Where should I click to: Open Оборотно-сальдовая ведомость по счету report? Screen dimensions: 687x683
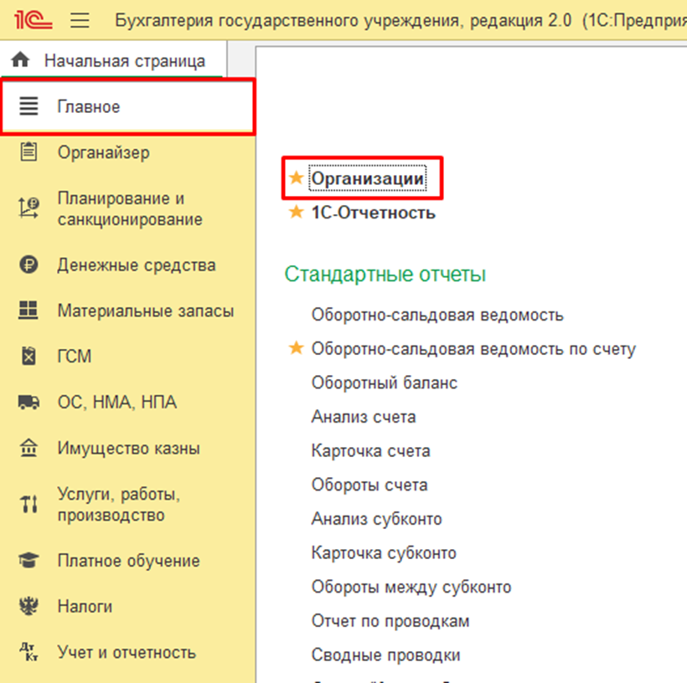pyautogui.click(x=473, y=349)
